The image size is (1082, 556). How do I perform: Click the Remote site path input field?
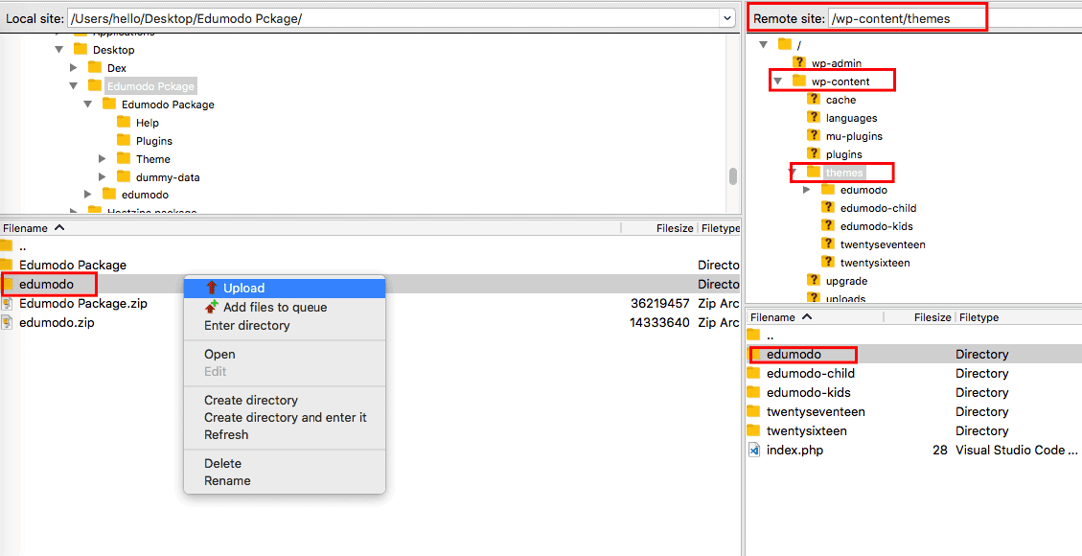(905, 18)
